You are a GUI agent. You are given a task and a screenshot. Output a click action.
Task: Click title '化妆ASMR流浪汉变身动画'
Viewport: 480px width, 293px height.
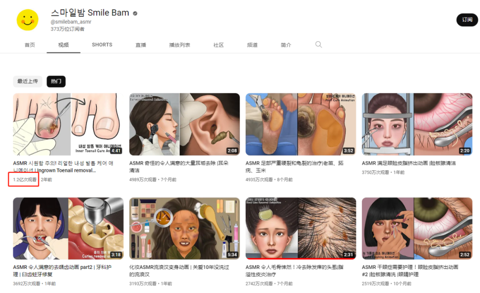(179, 271)
